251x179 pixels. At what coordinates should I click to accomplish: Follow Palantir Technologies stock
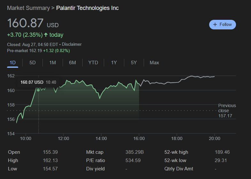pyautogui.click(x=223, y=25)
